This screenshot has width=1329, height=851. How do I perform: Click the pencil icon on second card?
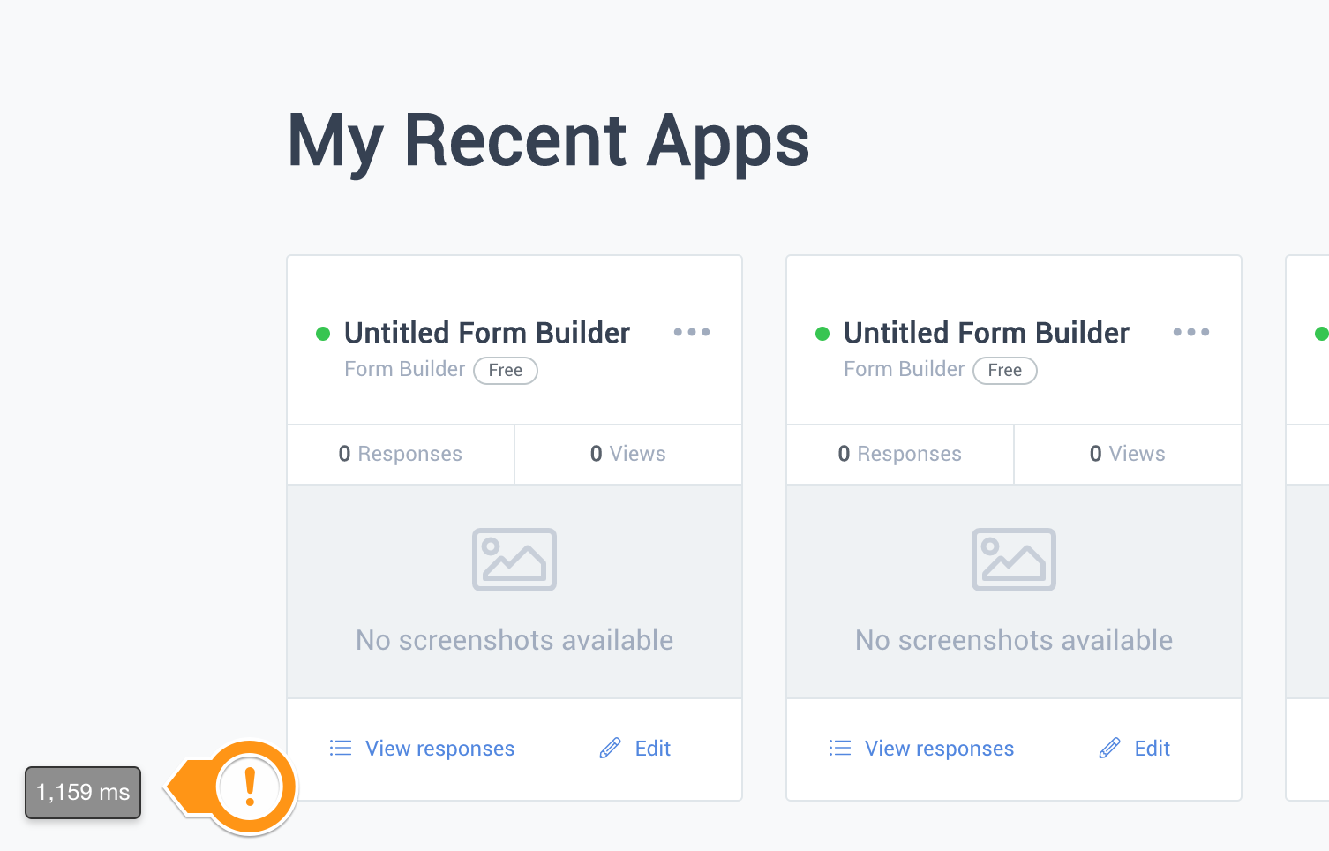point(1109,749)
